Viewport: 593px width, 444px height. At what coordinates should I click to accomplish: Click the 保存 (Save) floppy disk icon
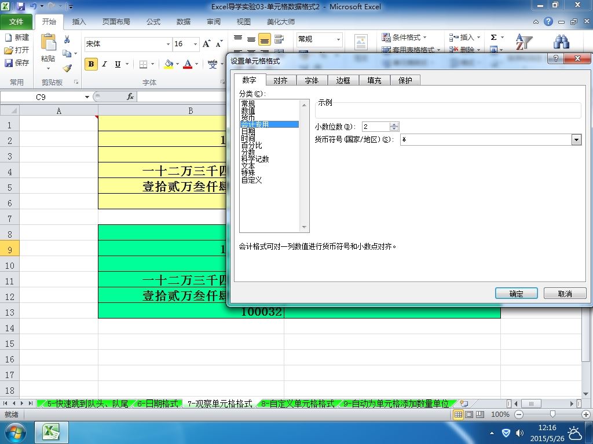[x=8, y=62]
